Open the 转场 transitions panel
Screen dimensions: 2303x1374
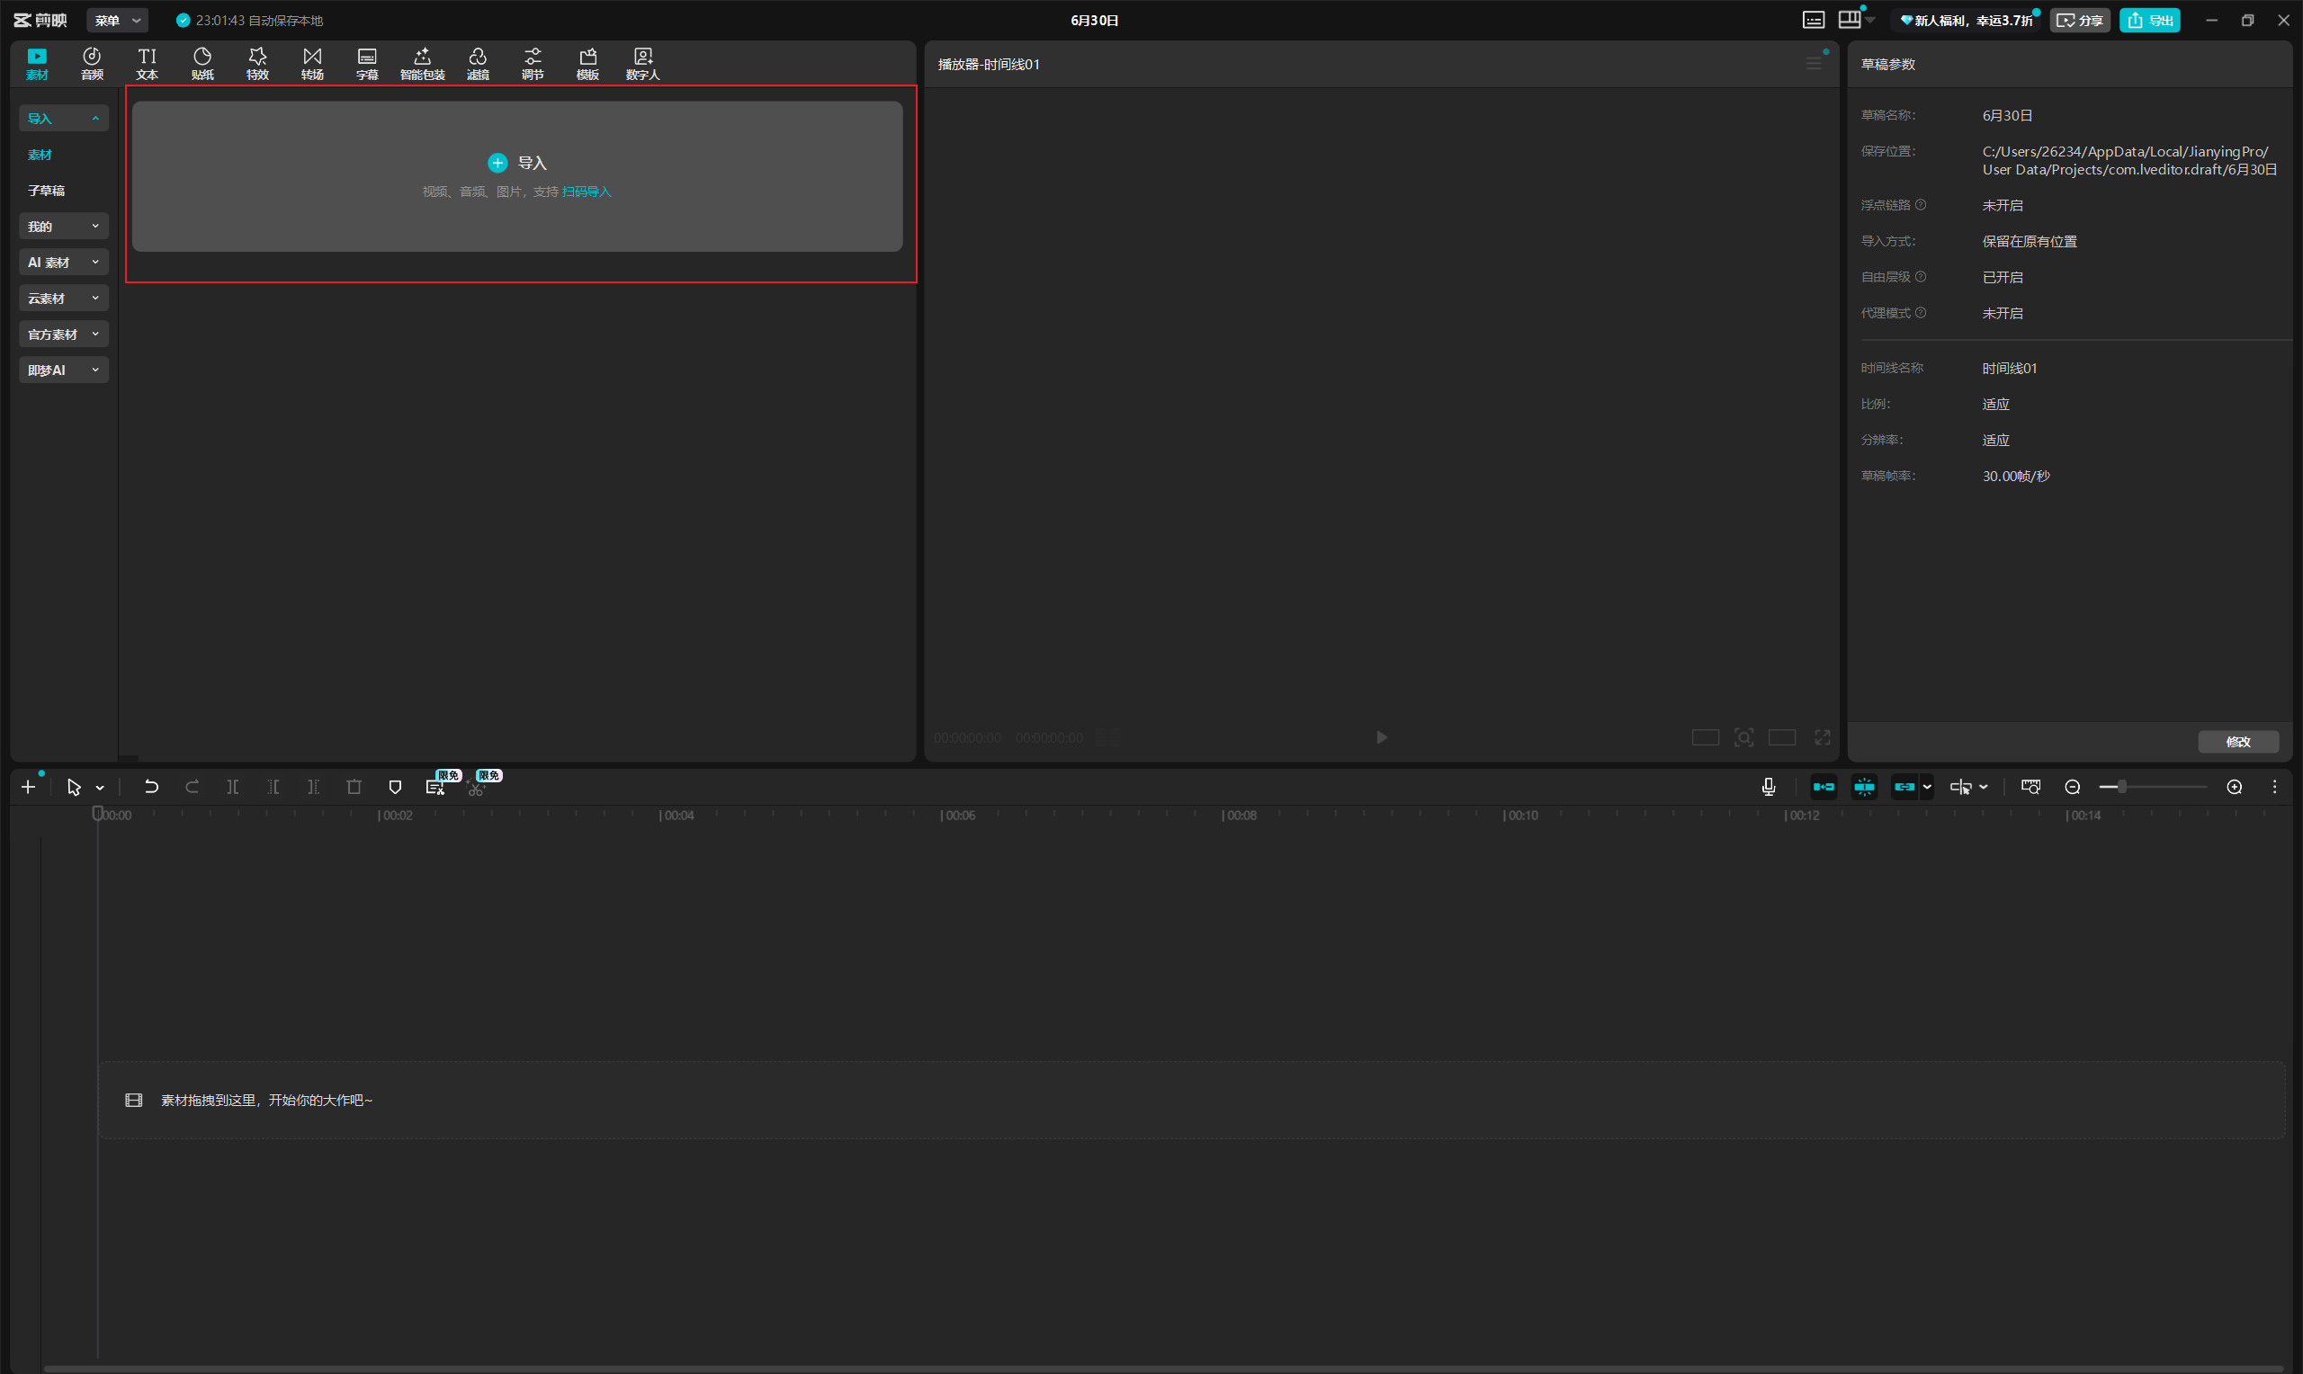pyautogui.click(x=312, y=64)
